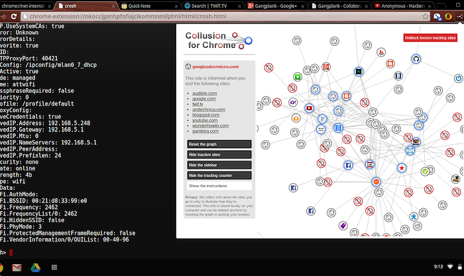Image resolution: width=464 pixels, height=276 pixels.
Task: Close the Quick Note tab
Action: click(x=176, y=6)
